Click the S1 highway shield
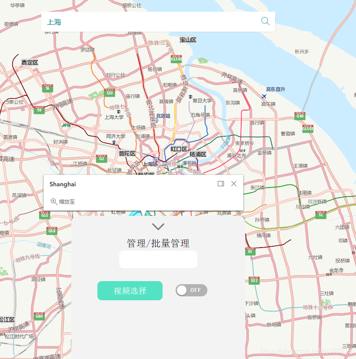The height and width of the screenshot is (359, 356). (321, 215)
